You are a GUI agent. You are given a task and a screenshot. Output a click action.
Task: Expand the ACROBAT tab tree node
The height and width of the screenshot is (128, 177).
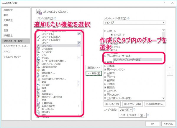105,95
